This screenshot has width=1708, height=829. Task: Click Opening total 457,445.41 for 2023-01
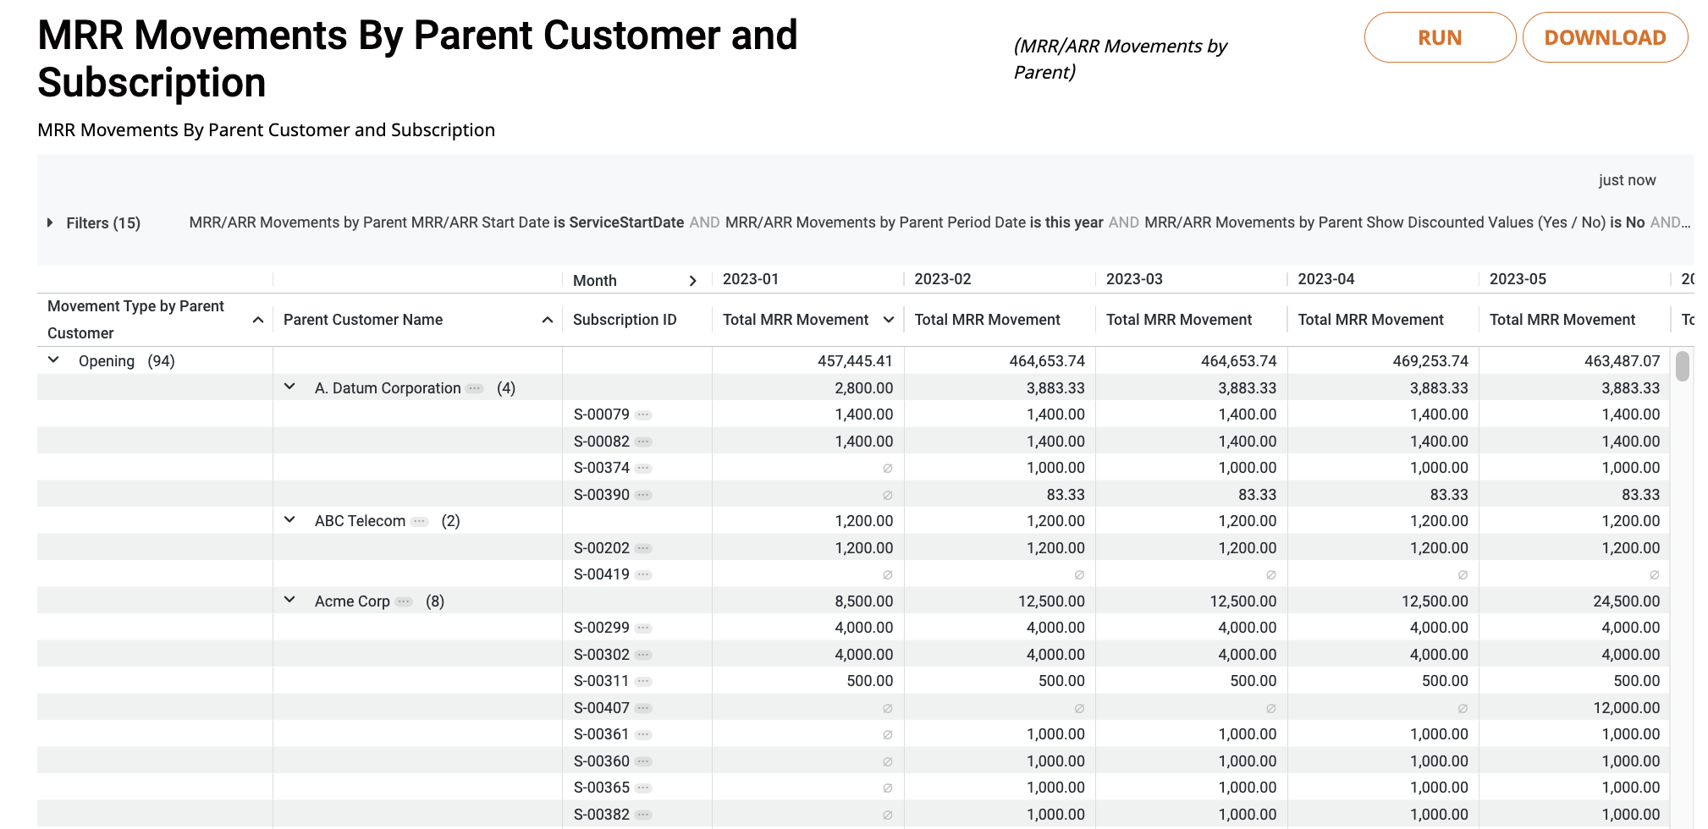point(855,361)
